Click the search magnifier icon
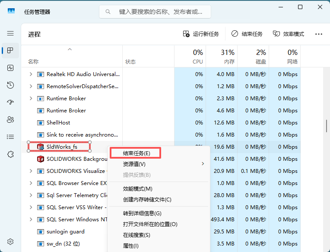This screenshot has height=252, width=330. (x=108, y=12)
